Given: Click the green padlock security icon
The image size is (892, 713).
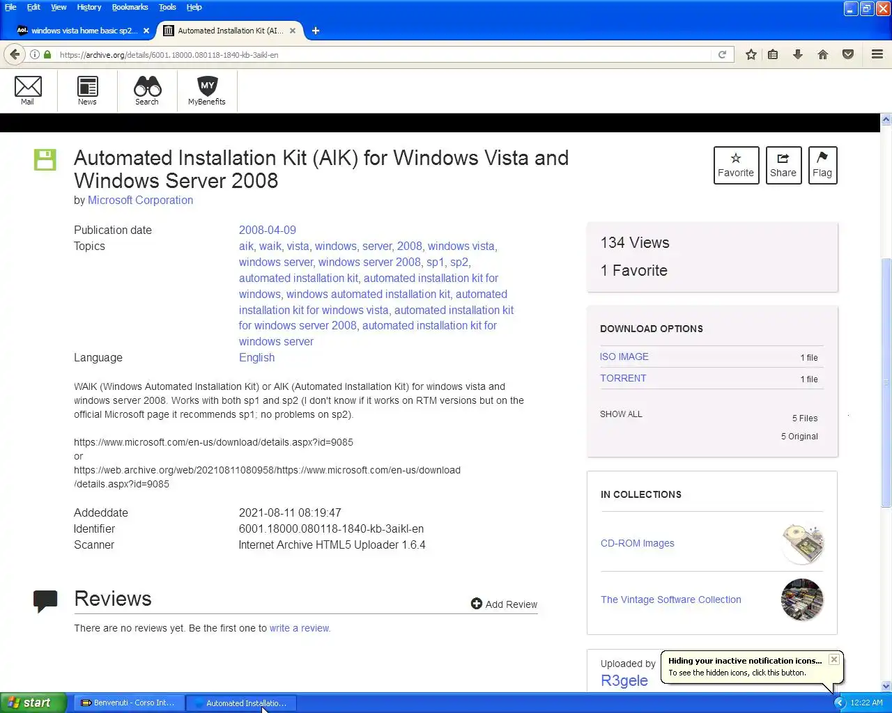Looking at the screenshot, I should (47, 54).
